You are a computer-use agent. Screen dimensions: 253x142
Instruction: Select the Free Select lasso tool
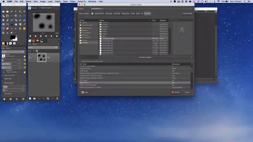pos(11,11)
